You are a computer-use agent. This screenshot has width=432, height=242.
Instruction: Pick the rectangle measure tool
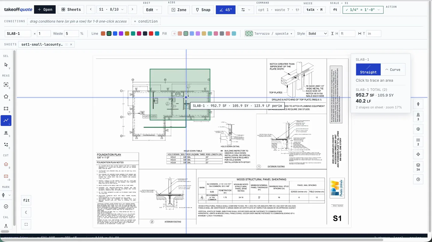(x=6, y=109)
